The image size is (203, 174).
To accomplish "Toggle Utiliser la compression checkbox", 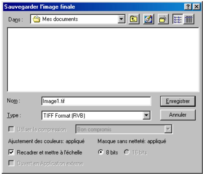I will tap(11, 129).
